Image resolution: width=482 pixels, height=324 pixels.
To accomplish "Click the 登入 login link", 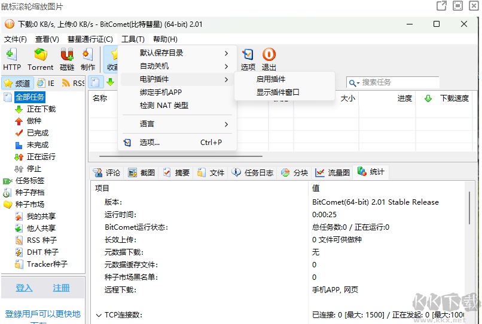I will [x=24, y=288].
